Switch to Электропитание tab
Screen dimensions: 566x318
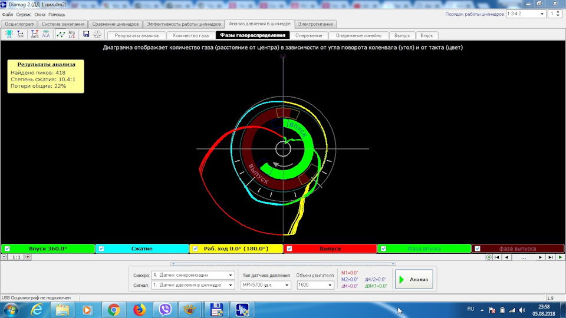[x=315, y=24]
